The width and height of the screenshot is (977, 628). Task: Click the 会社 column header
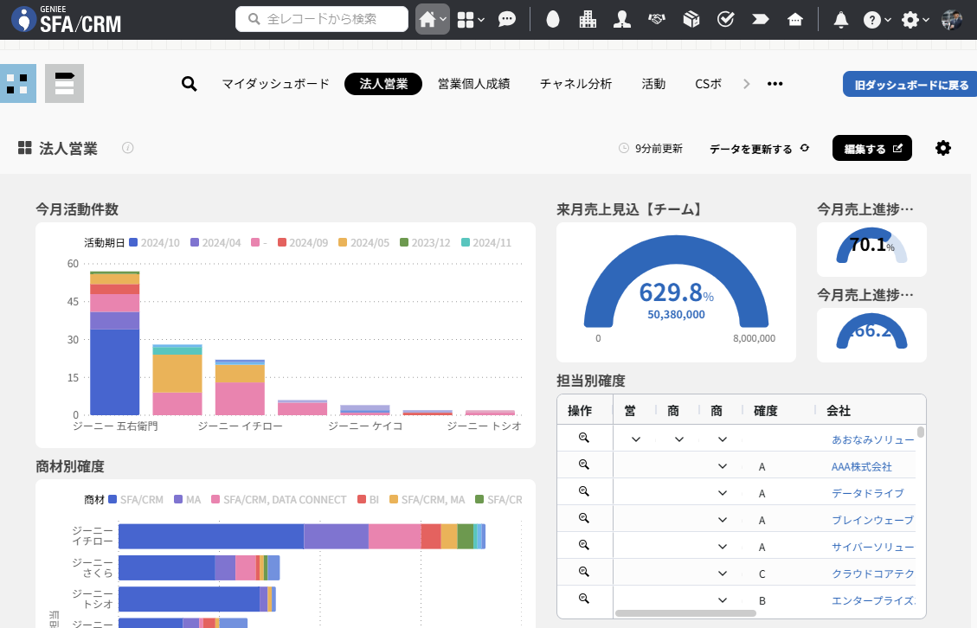click(839, 411)
